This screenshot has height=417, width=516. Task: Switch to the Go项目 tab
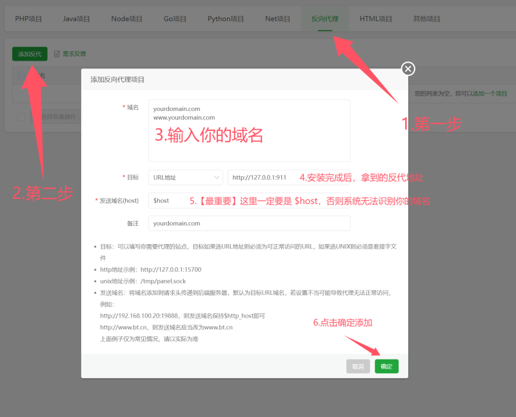[x=174, y=19]
